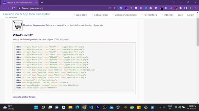Open the Chrome profile avatar
The height and width of the screenshot is (111, 199).
click(x=191, y=8)
